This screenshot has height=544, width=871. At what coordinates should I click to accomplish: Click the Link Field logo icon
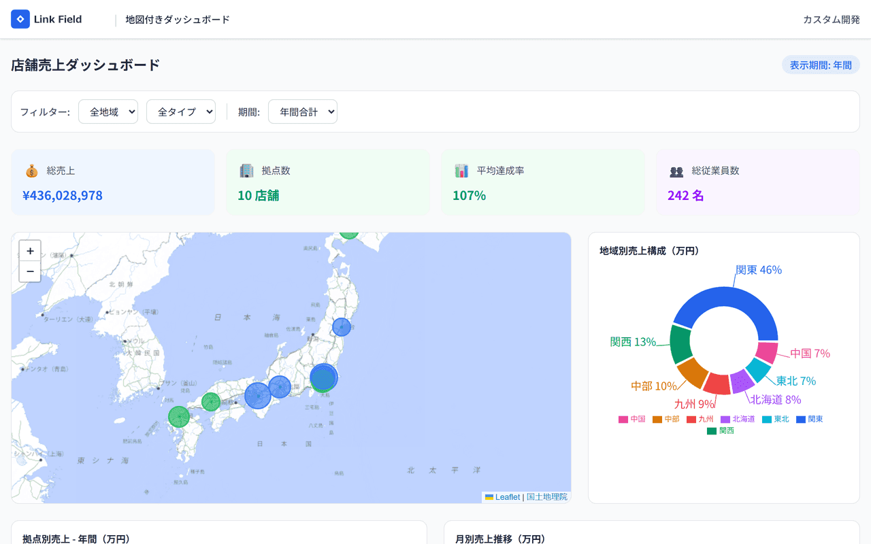pos(20,19)
